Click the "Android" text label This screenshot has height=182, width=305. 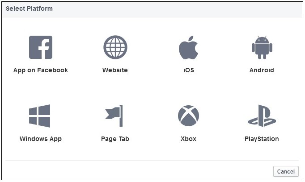click(x=262, y=70)
